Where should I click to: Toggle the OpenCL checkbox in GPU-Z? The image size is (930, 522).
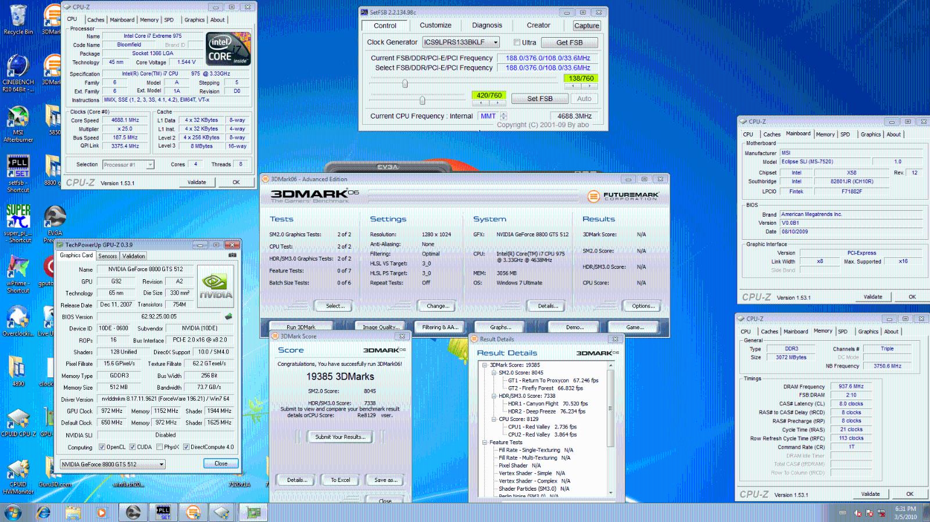(102, 447)
